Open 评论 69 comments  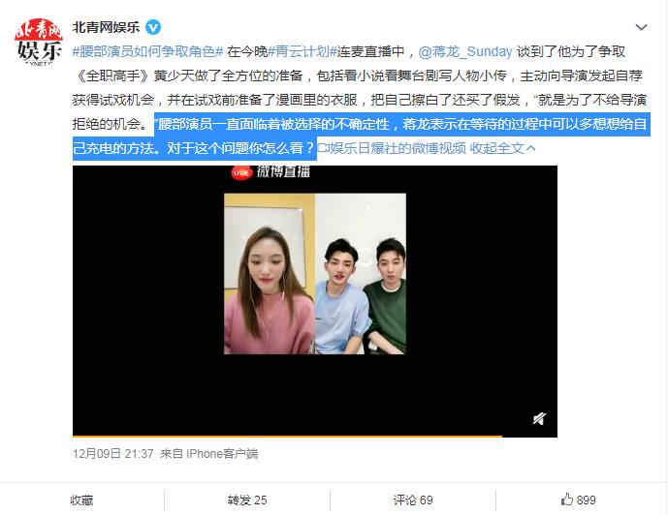click(413, 500)
